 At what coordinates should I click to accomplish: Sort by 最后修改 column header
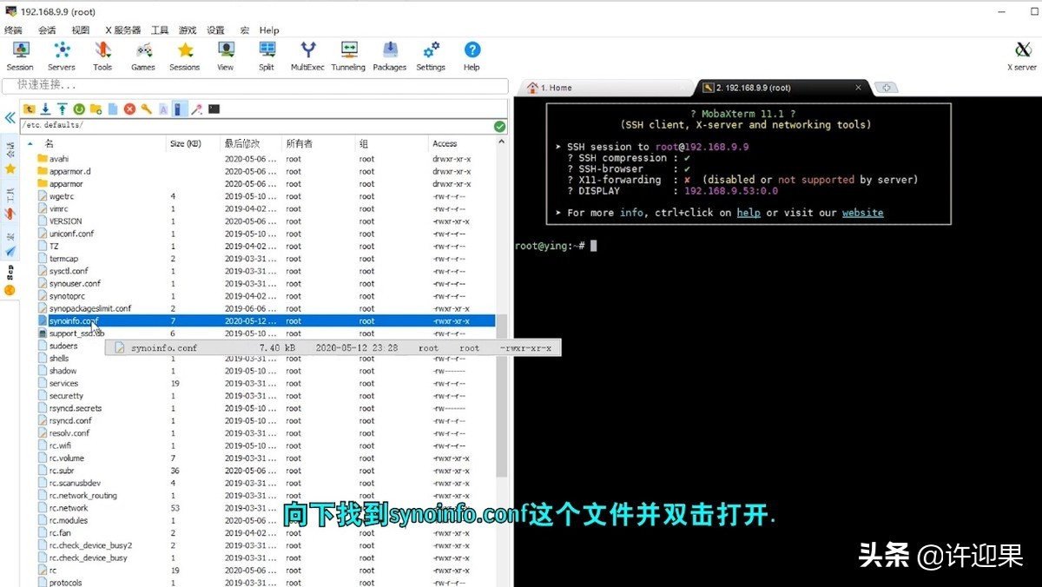pos(242,143)
